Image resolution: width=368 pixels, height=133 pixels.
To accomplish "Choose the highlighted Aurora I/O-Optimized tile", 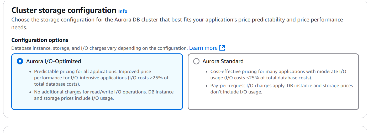I will pyautogui.click(x=97, y=82).
